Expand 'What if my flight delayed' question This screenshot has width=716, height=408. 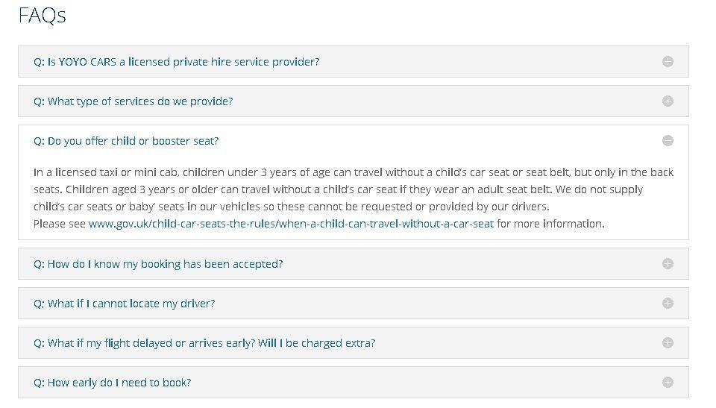tap(204, 343)
